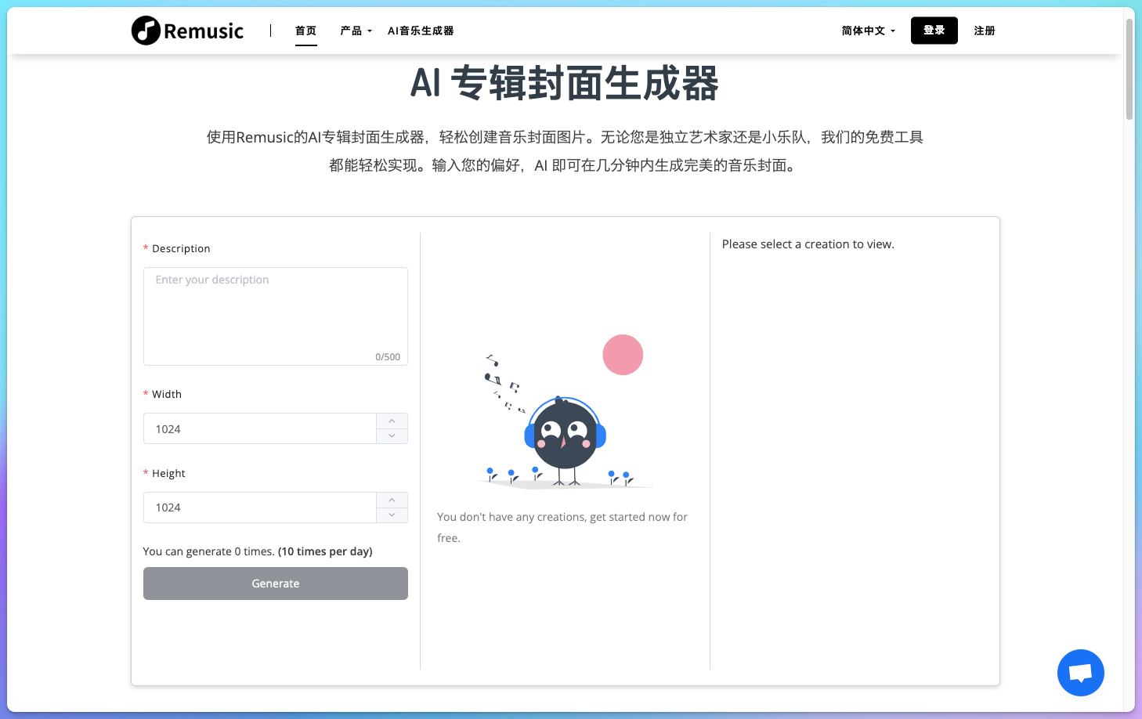Click the Width increment arrow

392,421
